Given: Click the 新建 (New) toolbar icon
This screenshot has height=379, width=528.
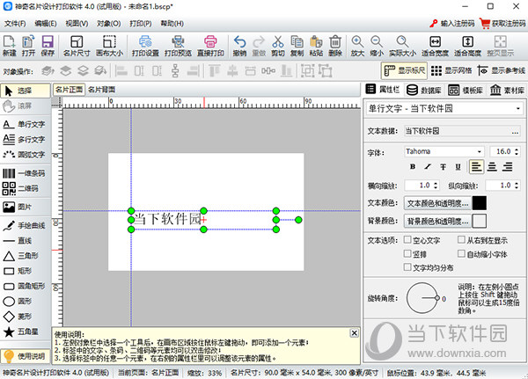Looking at the screenshot, I should coord(10,46).
